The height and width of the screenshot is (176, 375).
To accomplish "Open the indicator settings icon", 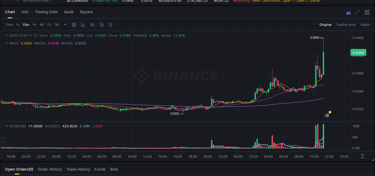I will pos(101,25).
